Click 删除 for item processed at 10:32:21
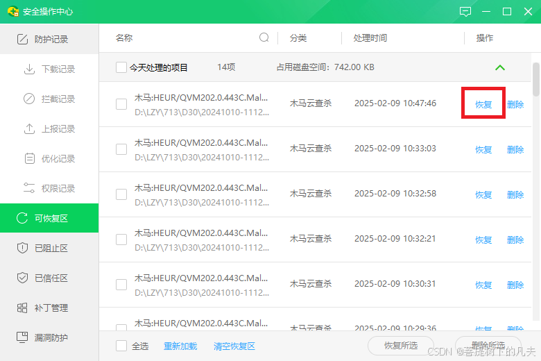The width and height of the screenshot is (541, 361). point(515,240)
